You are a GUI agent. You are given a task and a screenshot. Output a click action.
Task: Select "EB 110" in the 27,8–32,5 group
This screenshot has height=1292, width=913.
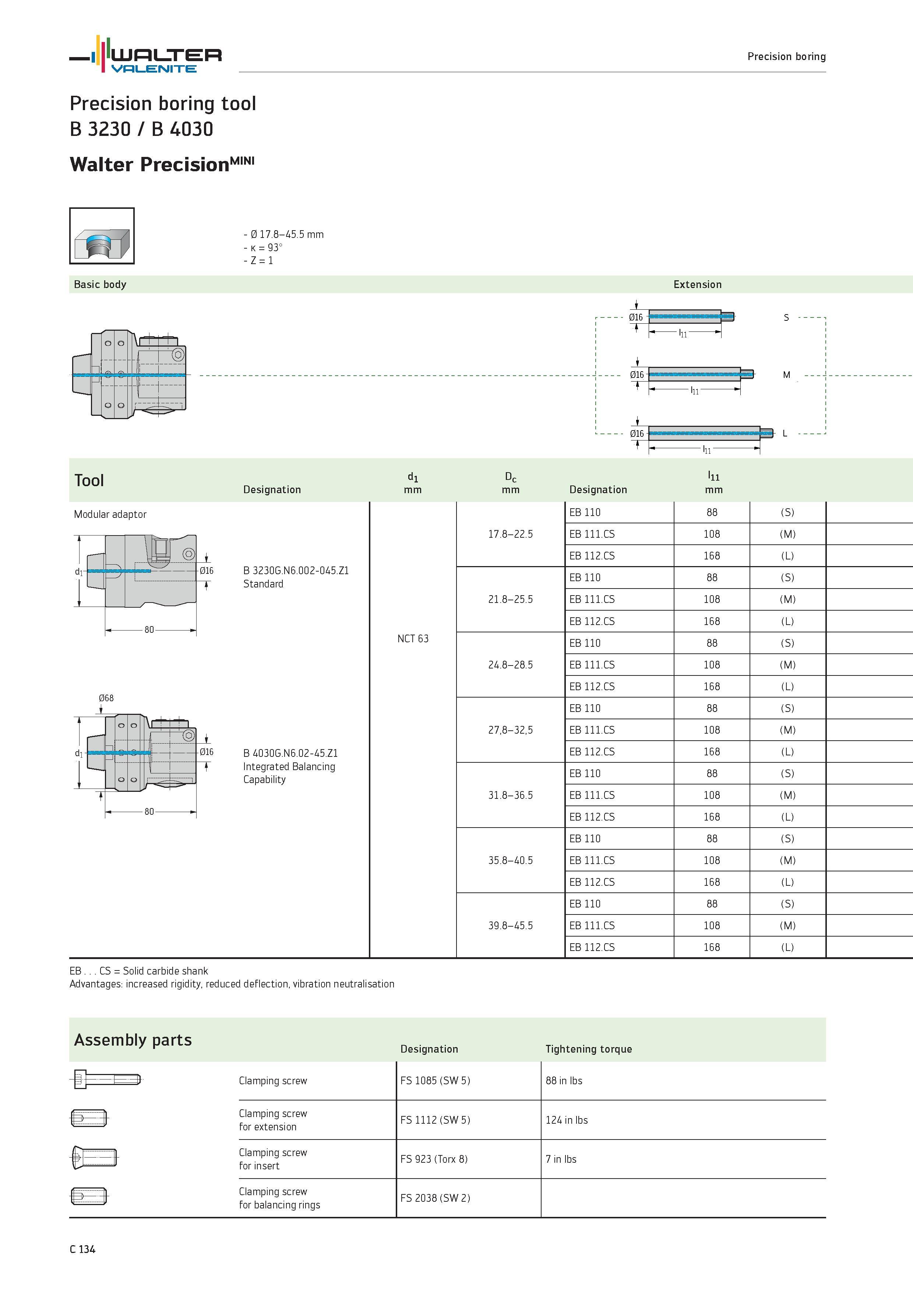[585, 708]
